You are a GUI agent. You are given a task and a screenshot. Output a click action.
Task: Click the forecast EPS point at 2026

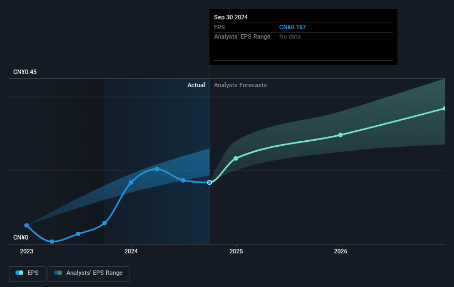pyautogui.click(x=341, y=135)
